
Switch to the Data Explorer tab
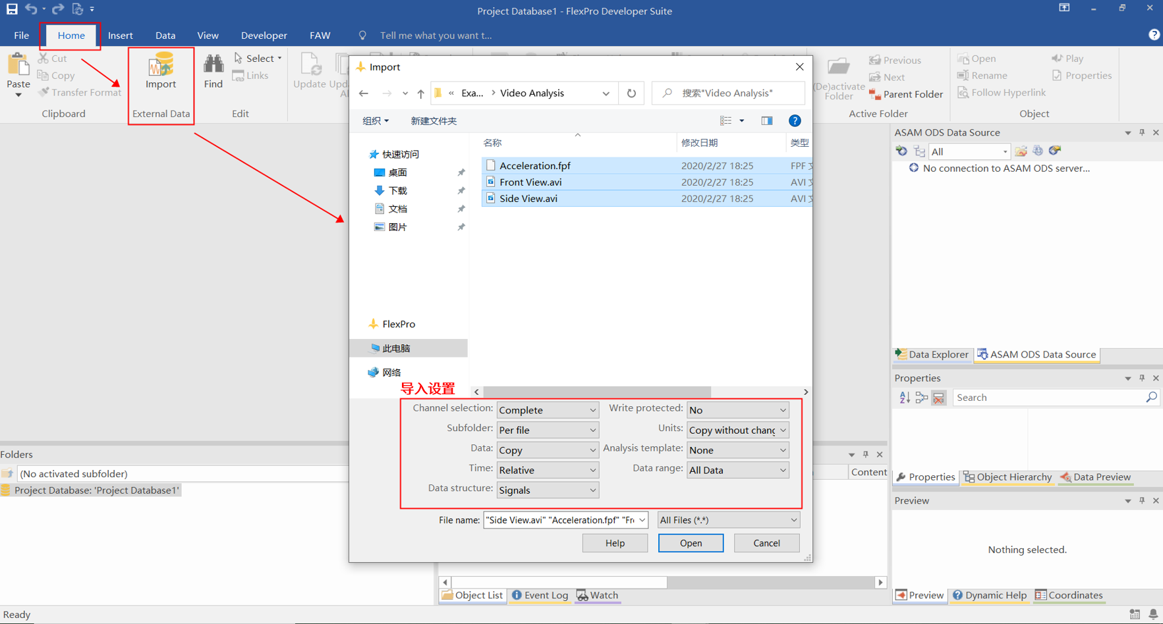tap(932, 355)
